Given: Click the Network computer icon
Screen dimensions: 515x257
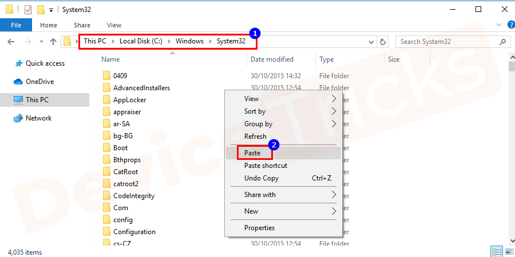Looking at the screenshot, I should tap(18, 118).
